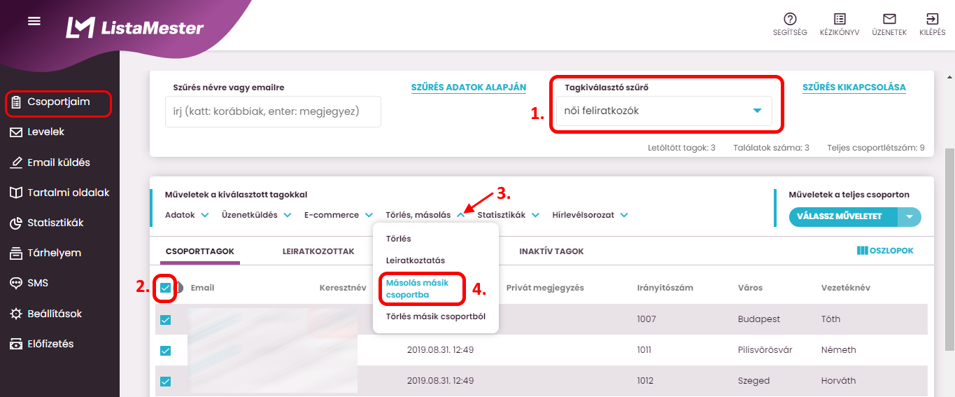955x397 pixels.
Task: Click the Tóth surname cell
Action: [831, 319]
